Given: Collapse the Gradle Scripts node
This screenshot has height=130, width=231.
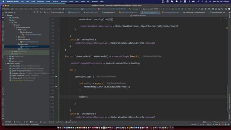Looking at the screenshot, I should click(x=6, y=64).
